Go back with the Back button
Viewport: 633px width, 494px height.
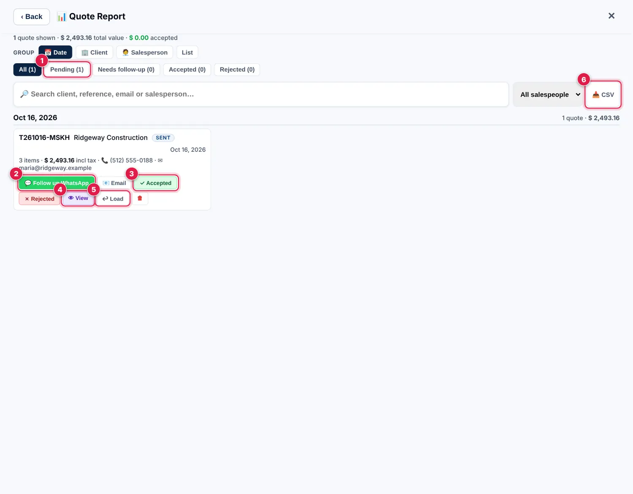click(x=32, y=17)
